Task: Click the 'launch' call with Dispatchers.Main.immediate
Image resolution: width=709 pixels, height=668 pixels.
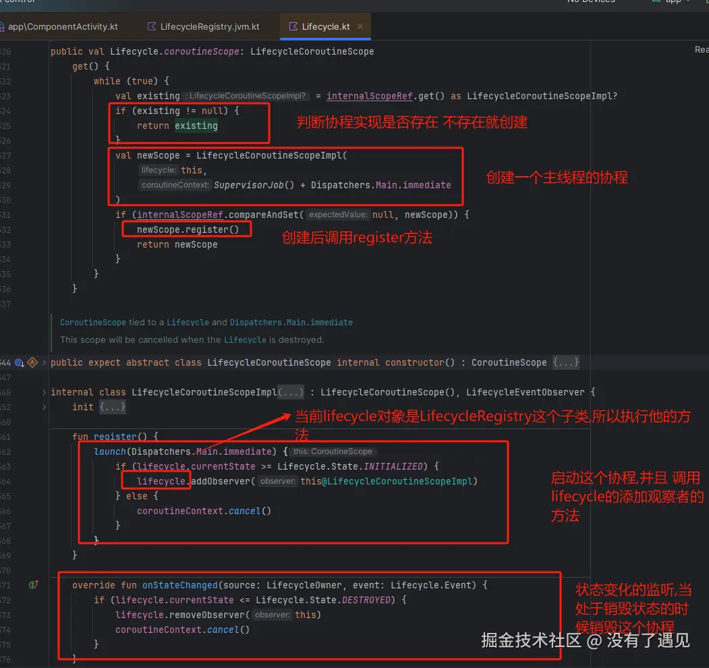Action: (x=110, y=451)
